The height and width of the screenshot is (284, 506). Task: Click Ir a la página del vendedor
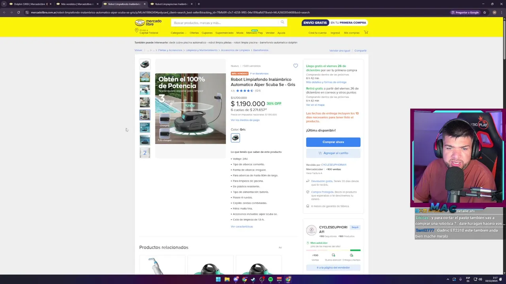pos(333,267)
